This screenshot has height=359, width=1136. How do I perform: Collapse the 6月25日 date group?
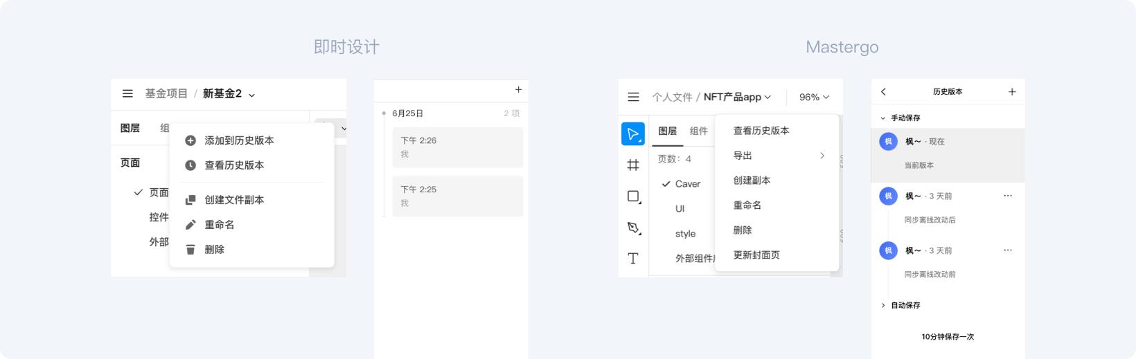[384, 113]
